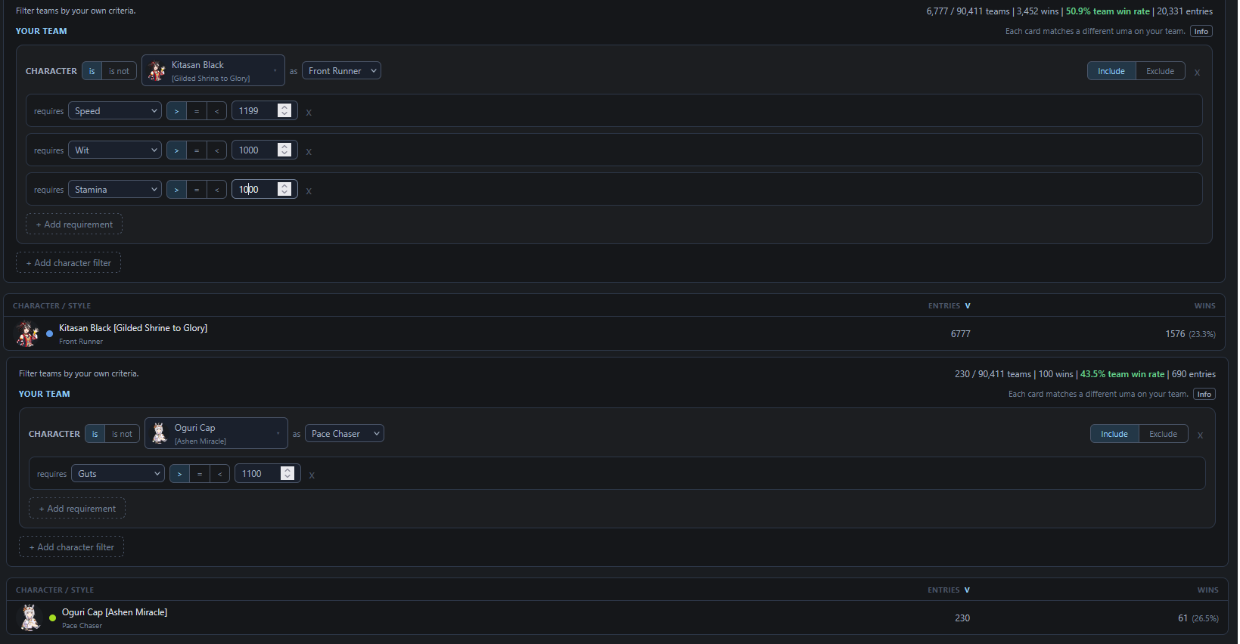The width and height of the screenshot is (1240, 644).
Task: Select Include for the Oguri Cap filter
Action: pos(1114,434)
